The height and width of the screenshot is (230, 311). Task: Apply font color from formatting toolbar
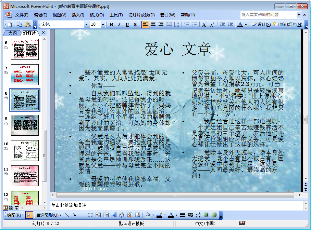click(240, 25)
